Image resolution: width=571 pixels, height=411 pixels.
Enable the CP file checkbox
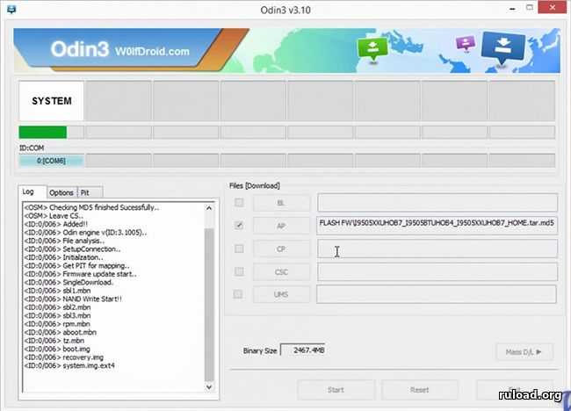click(239, 249)
